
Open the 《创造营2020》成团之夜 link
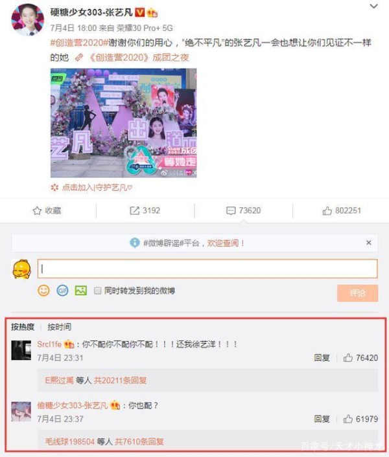[x=139, y=58]
